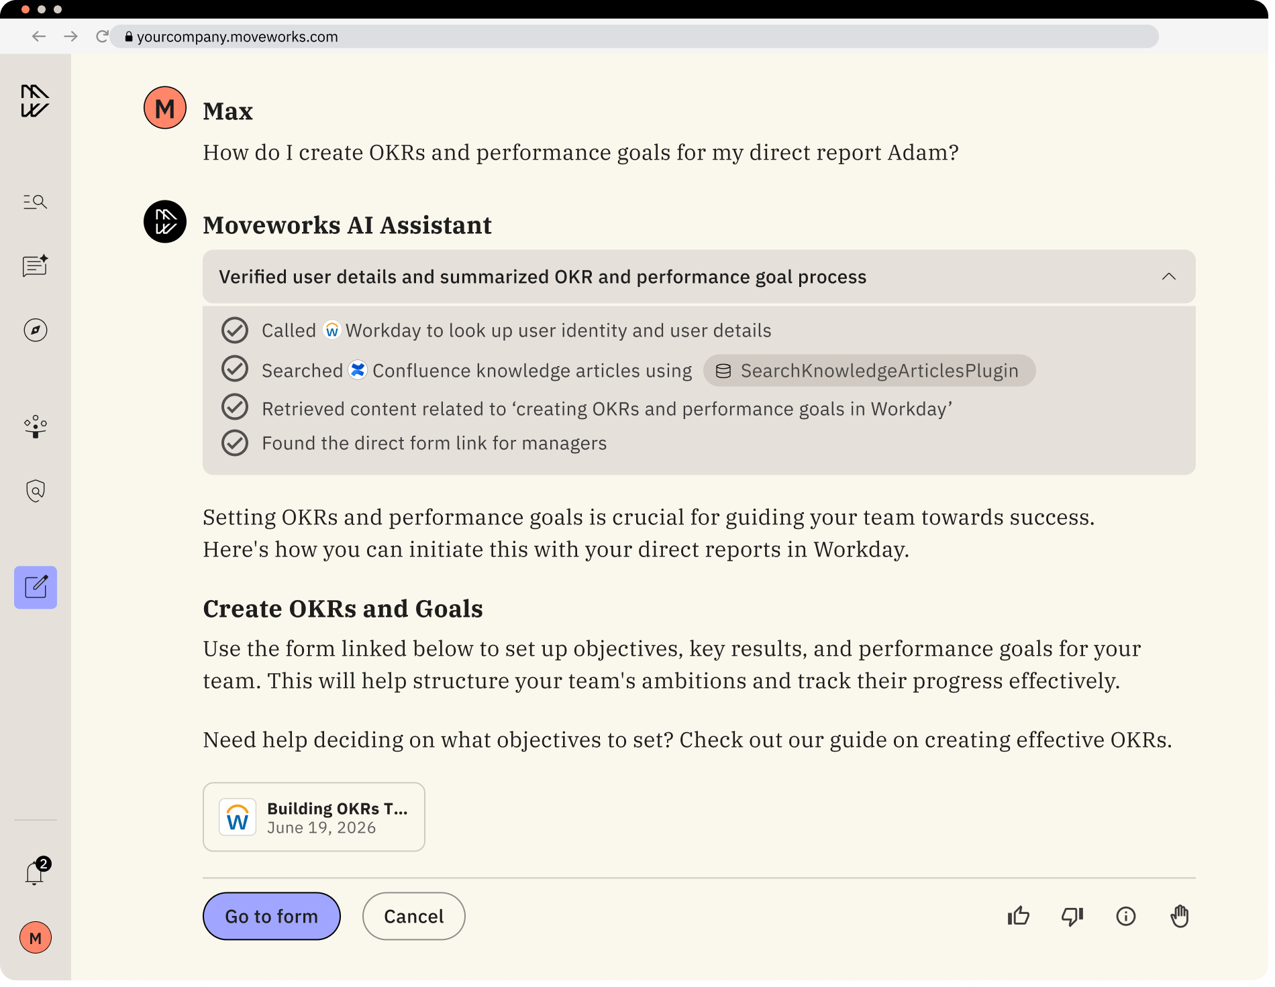Click the browser address bar
Viewport: 1275px width, 987px height.
(634, 36)
